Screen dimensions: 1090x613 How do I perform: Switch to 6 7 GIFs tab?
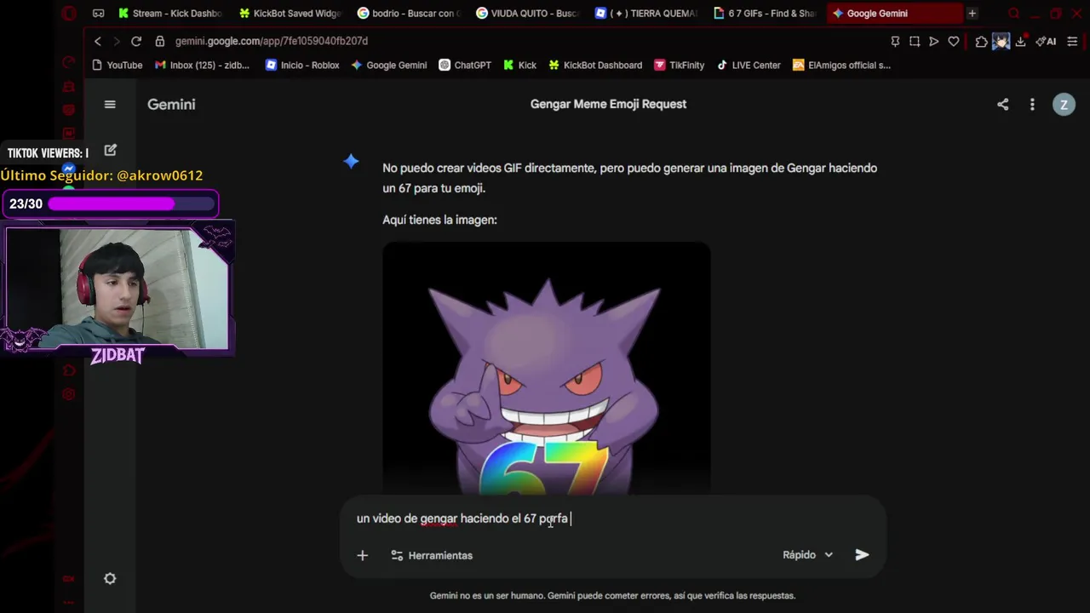[765, 14]
